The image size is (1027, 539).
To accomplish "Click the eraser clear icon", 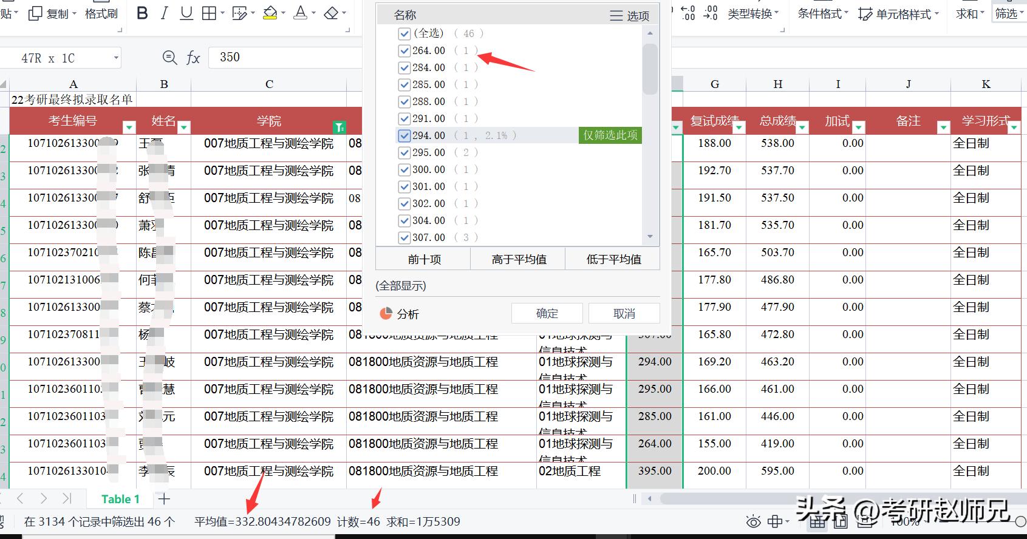I will [331, 13].
